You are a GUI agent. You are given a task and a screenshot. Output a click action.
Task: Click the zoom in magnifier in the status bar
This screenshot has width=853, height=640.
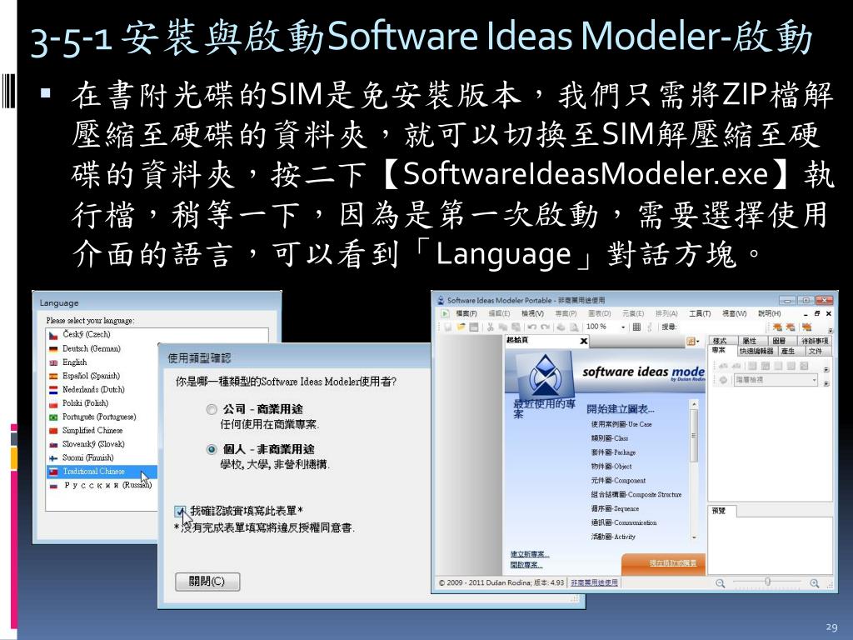click(815, 582)
